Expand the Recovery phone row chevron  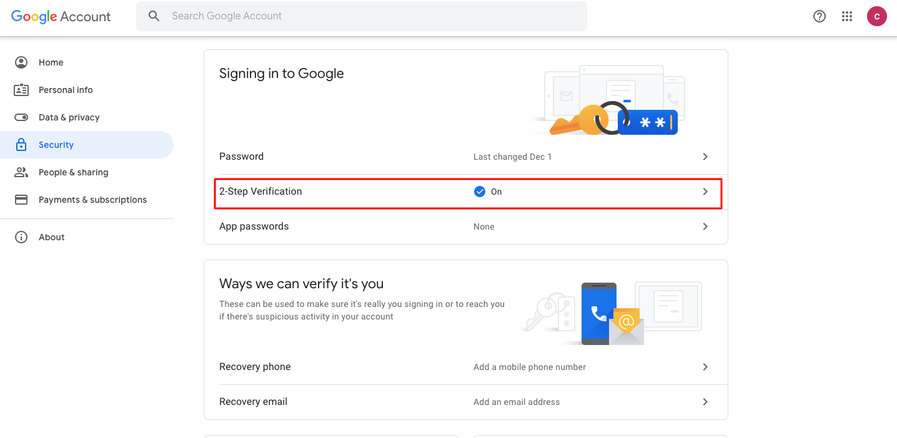click(x=705, y=367)
